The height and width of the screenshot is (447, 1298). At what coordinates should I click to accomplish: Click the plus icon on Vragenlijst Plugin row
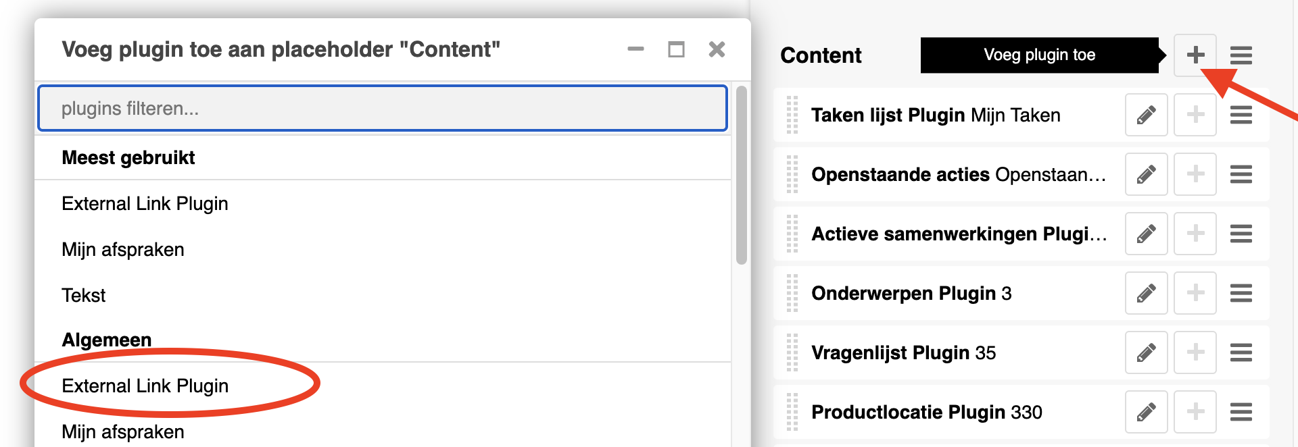[1195, 352]
